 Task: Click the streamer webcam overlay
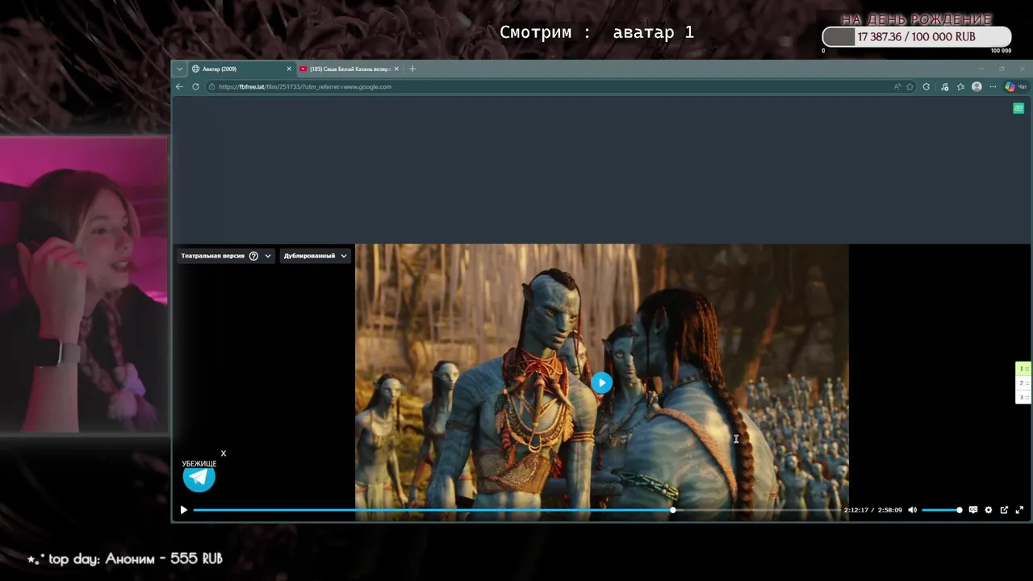(x=84, y=285)
